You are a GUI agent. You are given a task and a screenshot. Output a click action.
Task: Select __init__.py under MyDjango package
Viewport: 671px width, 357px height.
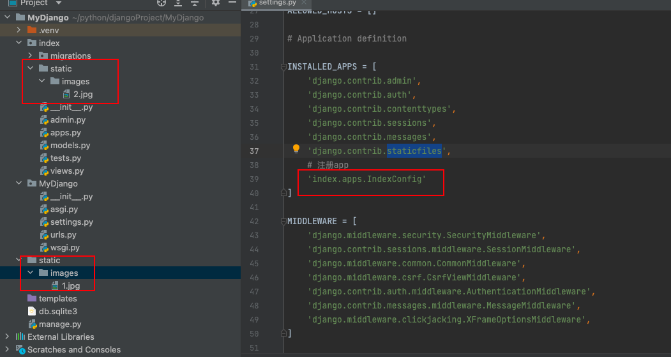coord(72,197)
